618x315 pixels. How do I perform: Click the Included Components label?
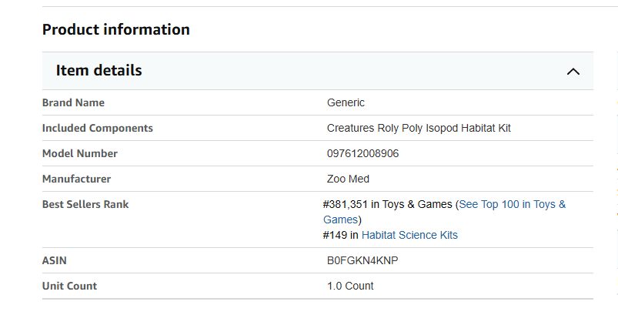(x=97, y=128)
